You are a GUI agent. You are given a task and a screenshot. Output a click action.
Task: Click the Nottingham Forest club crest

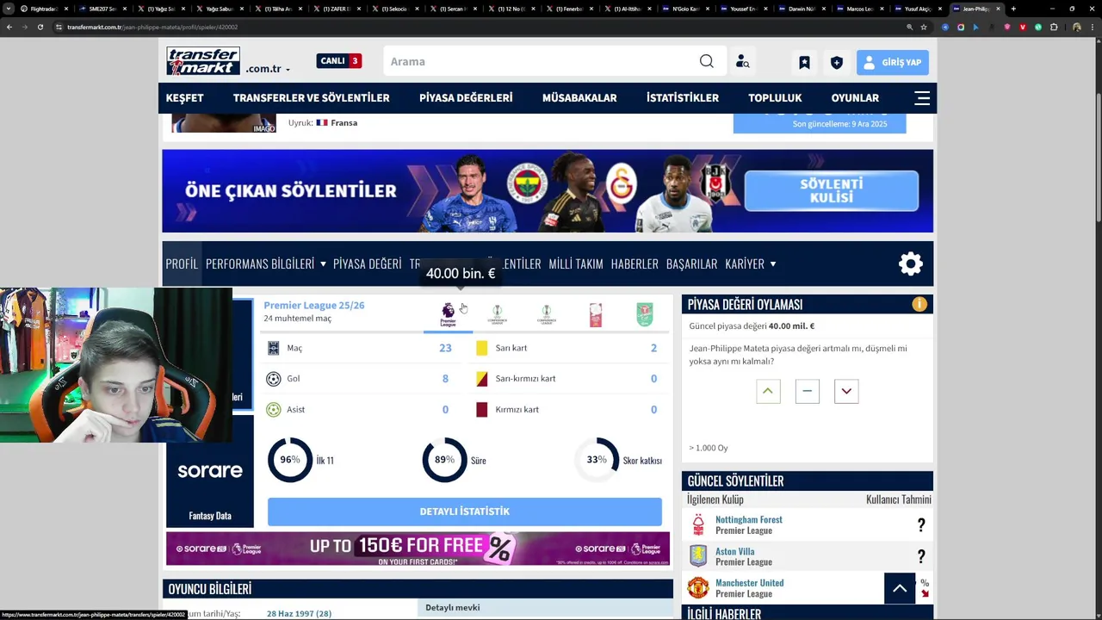tap(698, 524)
